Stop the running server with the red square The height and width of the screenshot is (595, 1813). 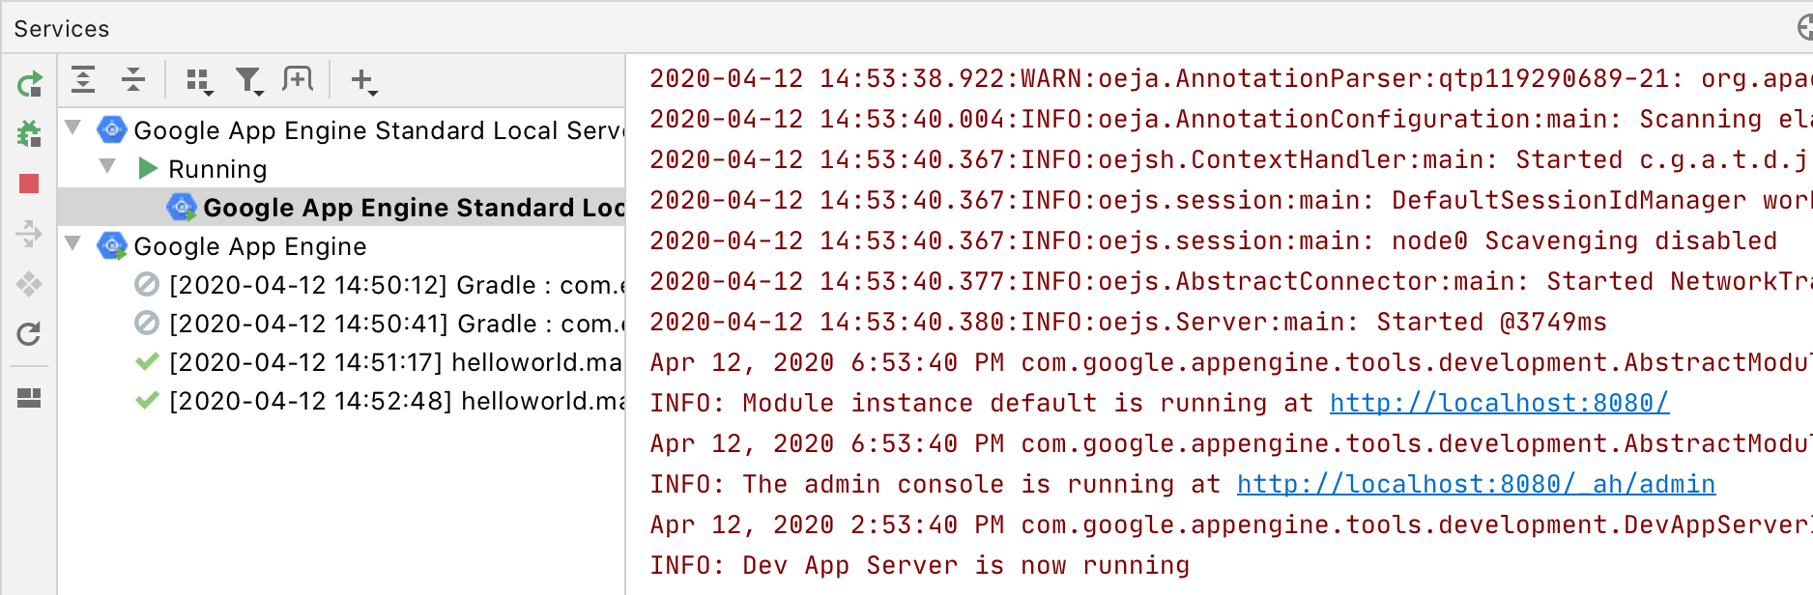pyautogui.click(x=29, y=184)
